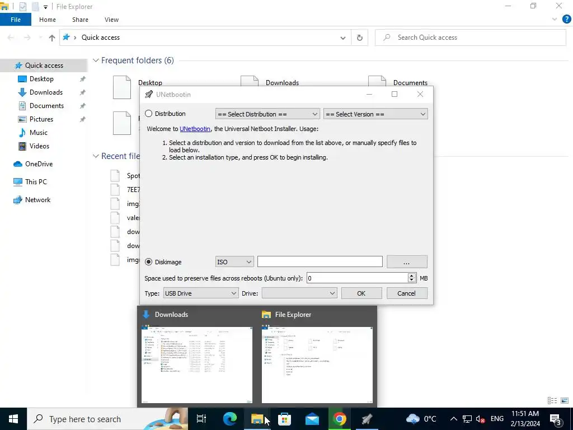
Task: Select Downloads in navigation pane
Action: pyautogui.click(x=46, y=92)
